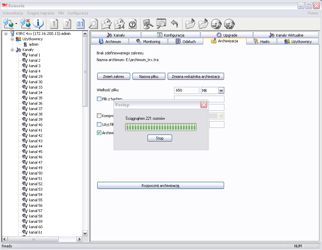Click the disc icon with minus sign

click(216, 24)
